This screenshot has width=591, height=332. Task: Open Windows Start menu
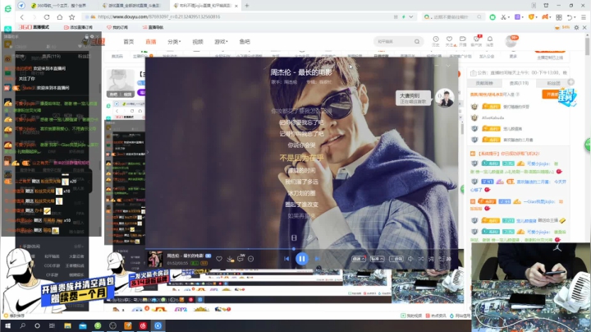[x=7, y=325]
